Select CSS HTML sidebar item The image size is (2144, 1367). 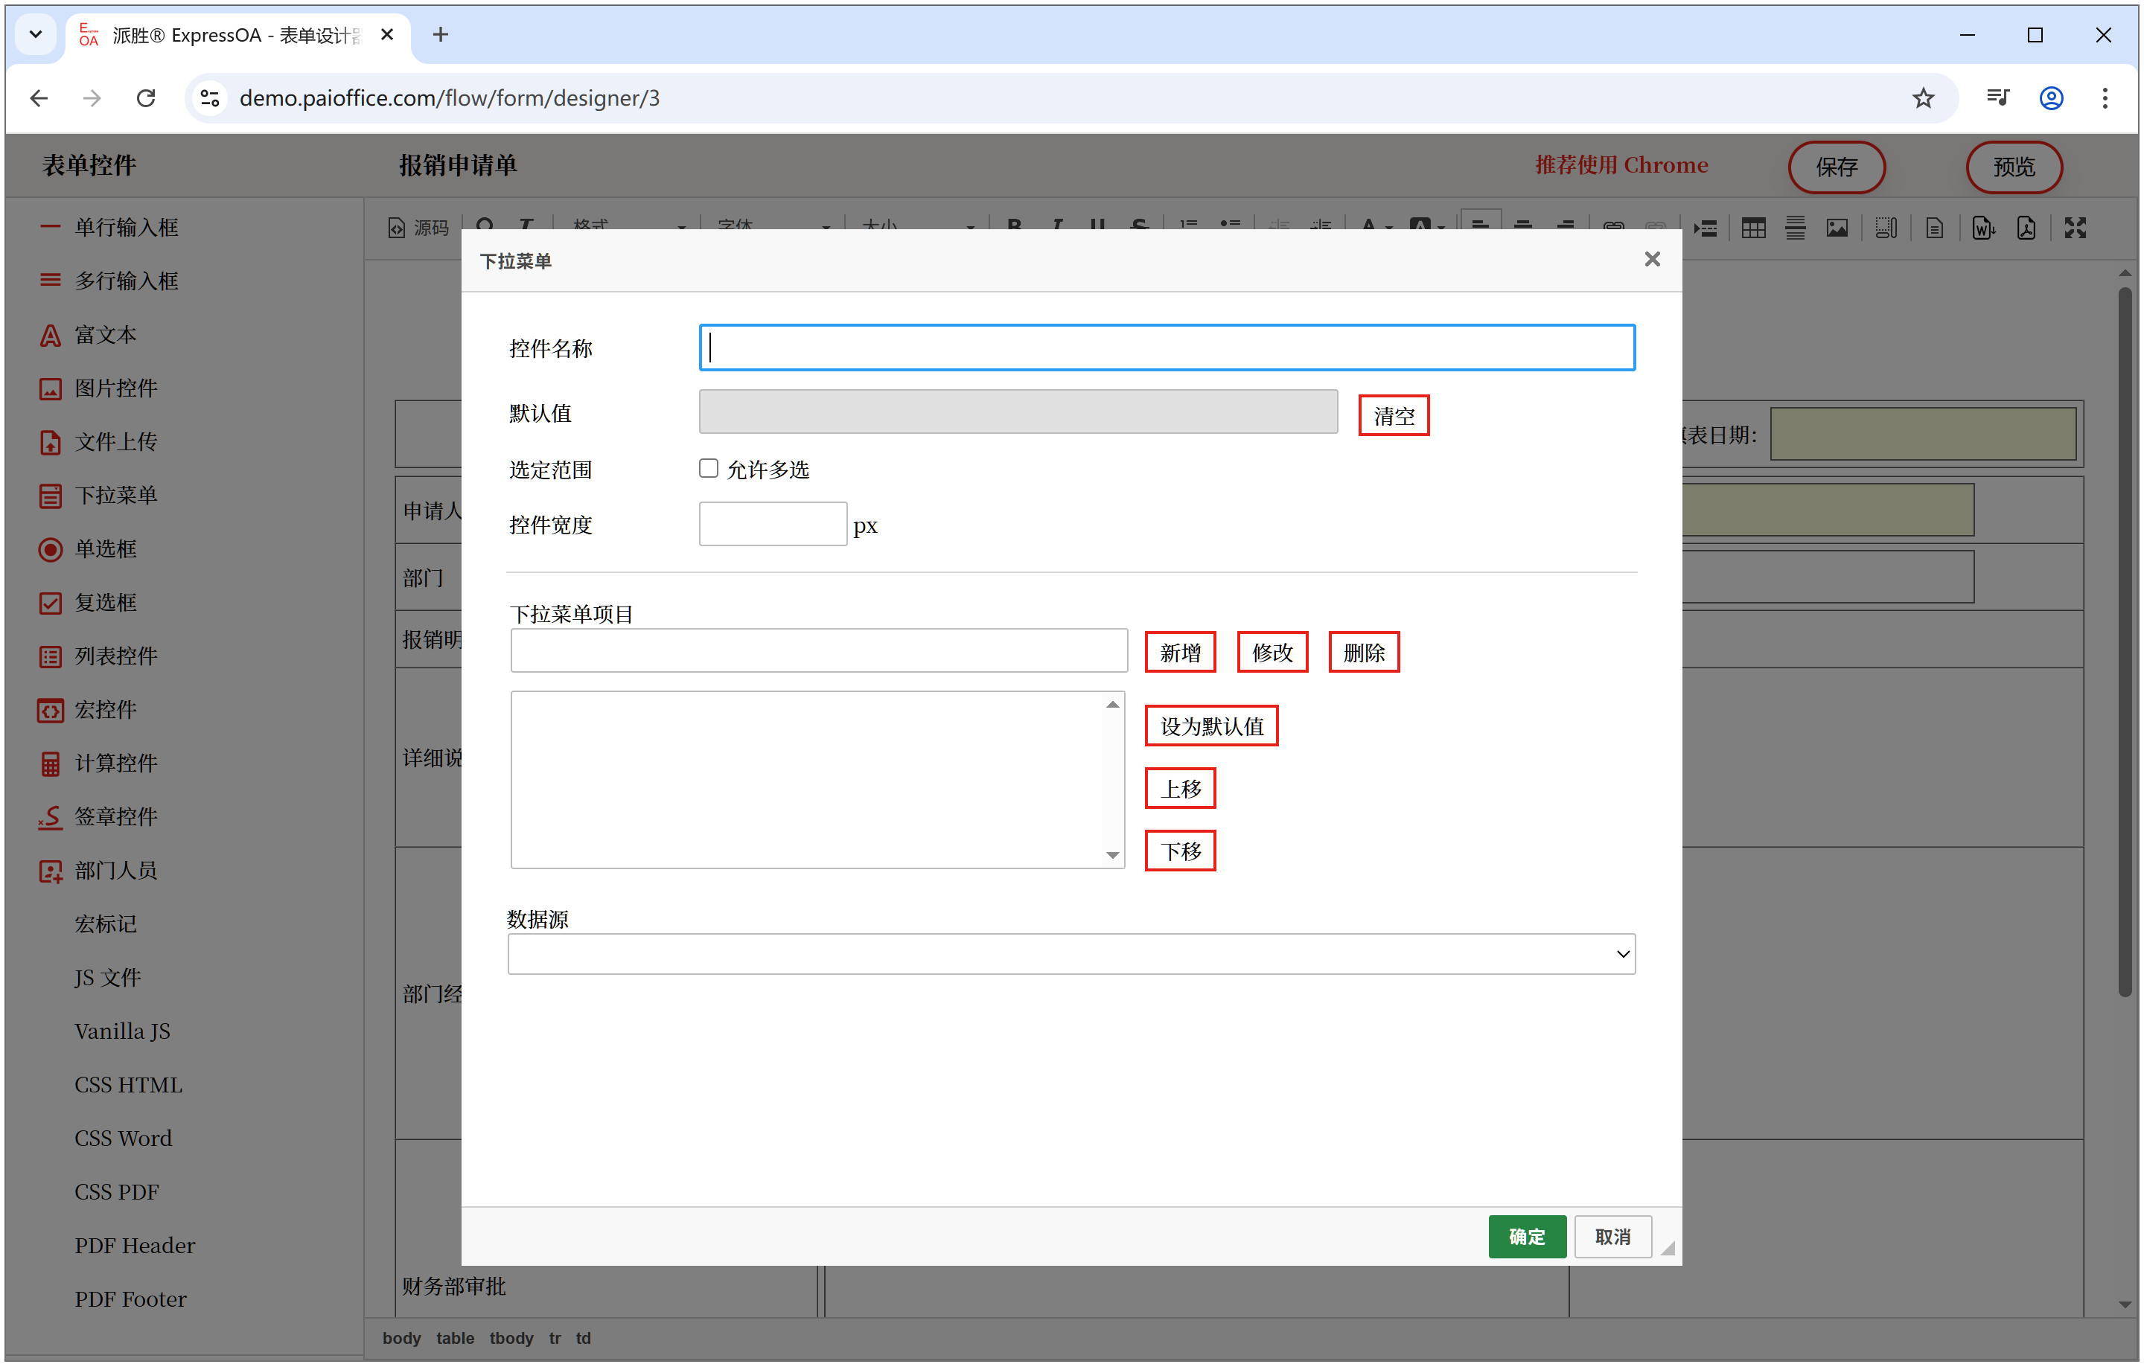tap(128, 1084)
